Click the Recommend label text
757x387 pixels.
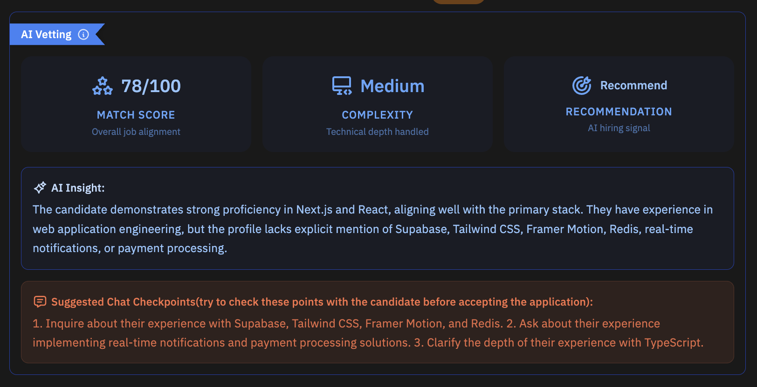coord(633,85)
